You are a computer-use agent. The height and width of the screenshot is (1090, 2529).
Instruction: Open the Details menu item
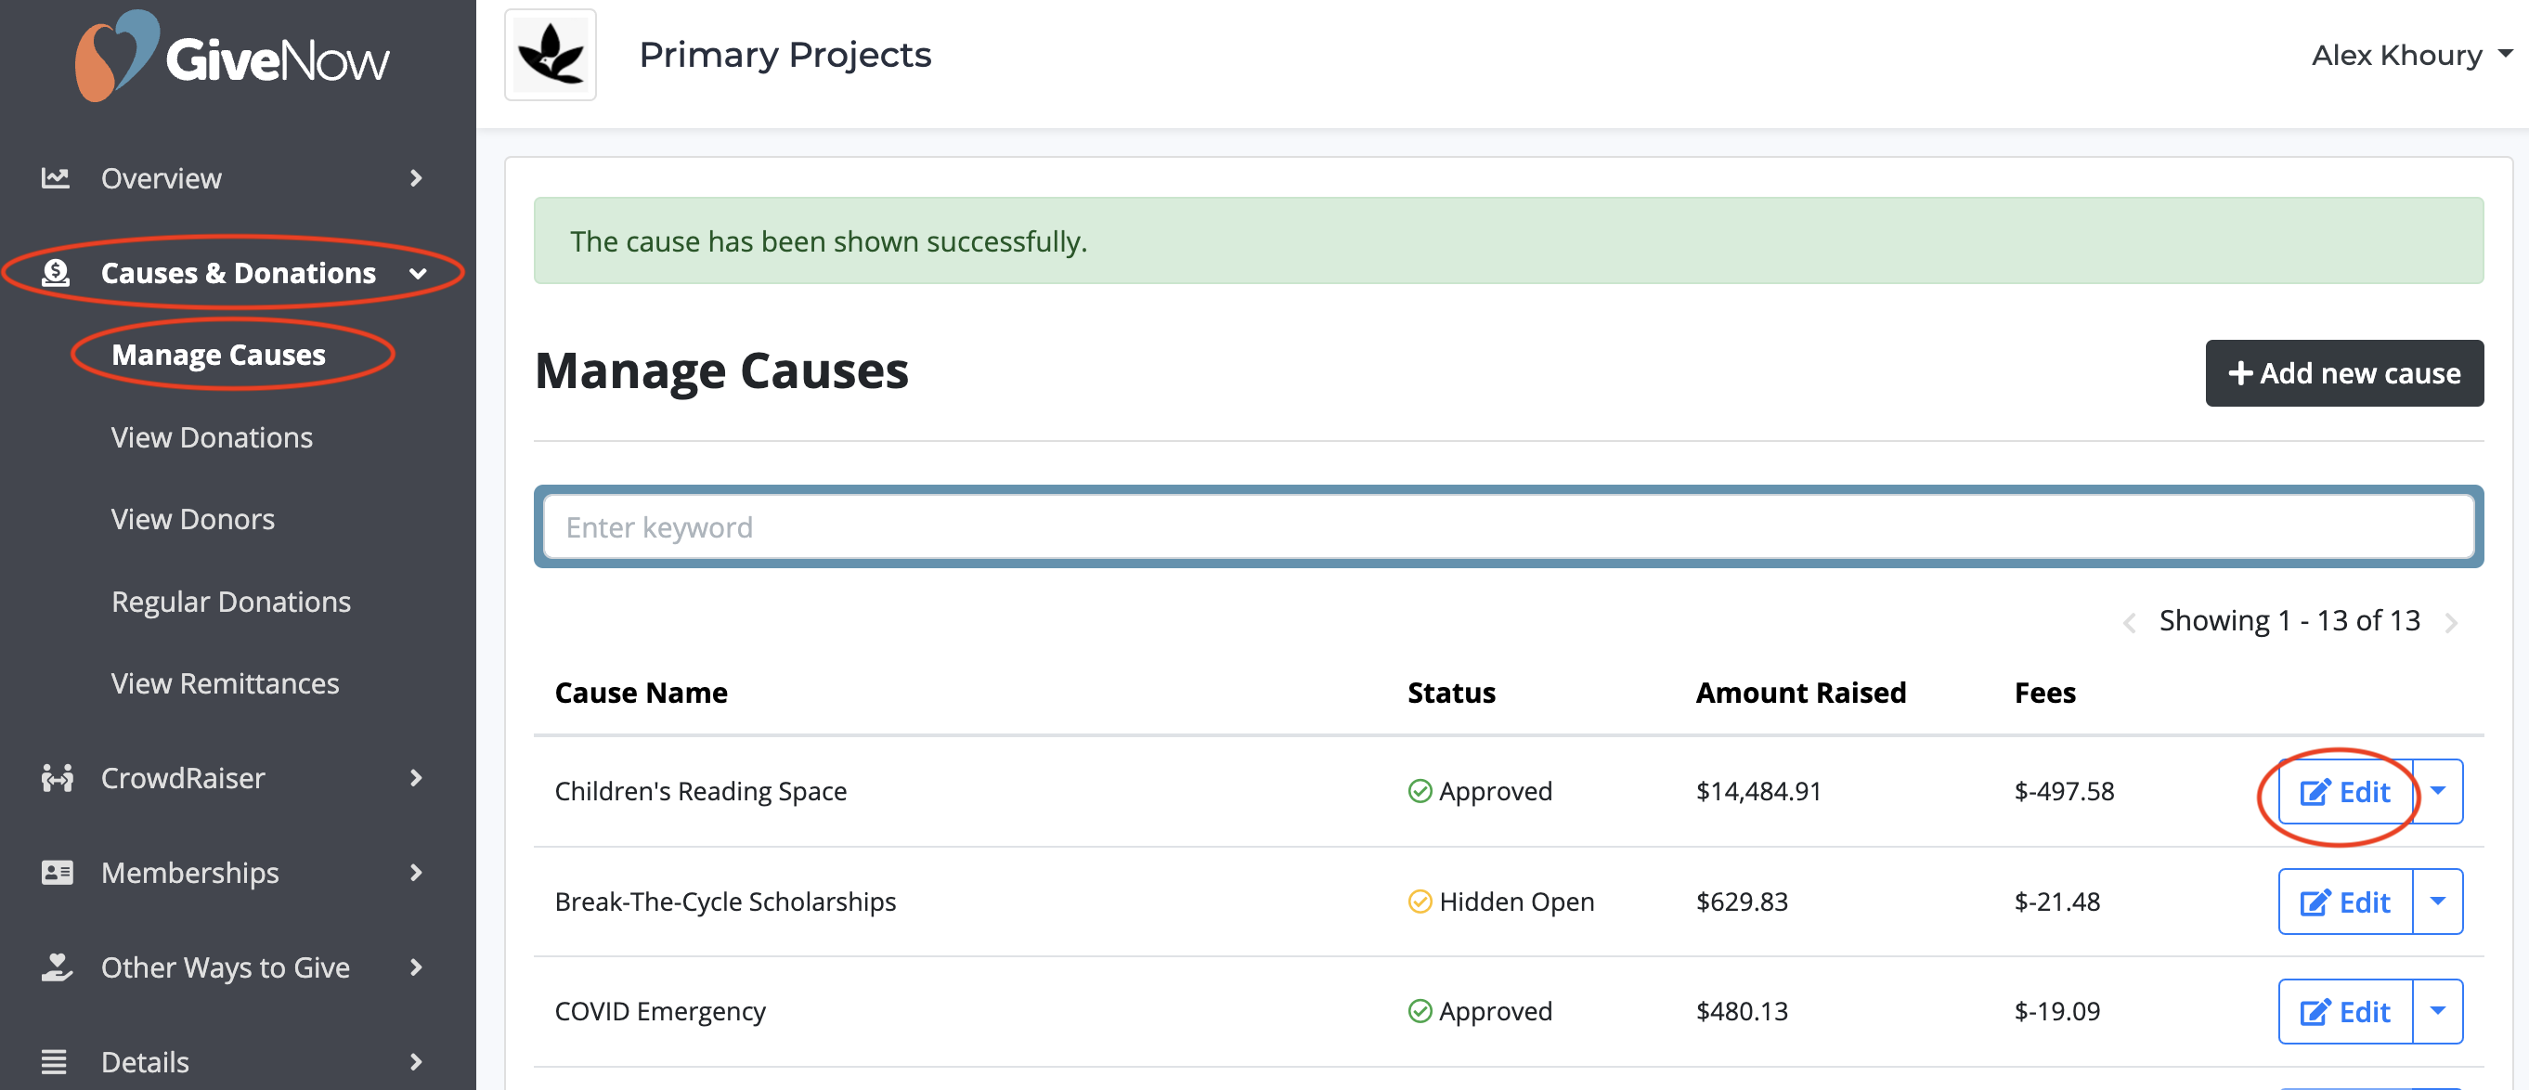144,1061
